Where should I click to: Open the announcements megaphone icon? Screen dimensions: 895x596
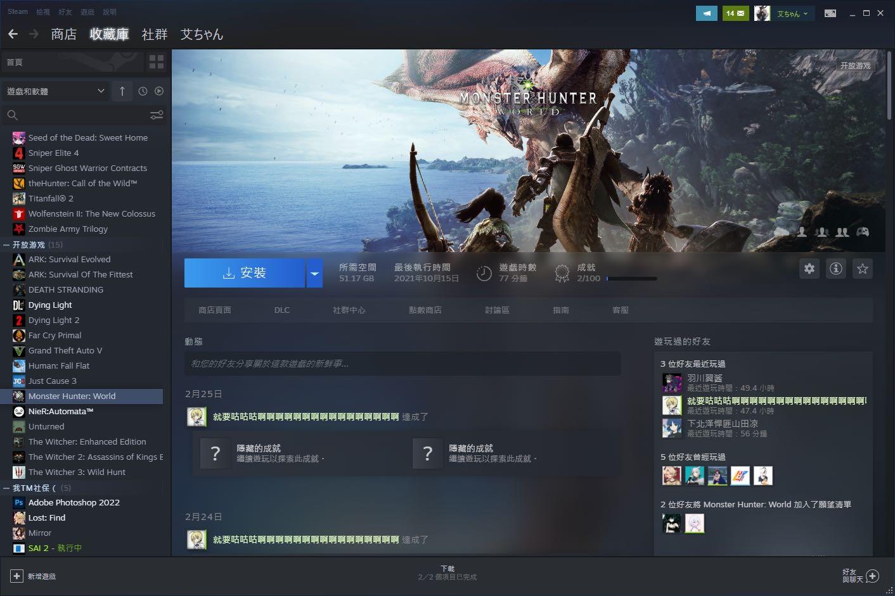(x=706, y=13)
